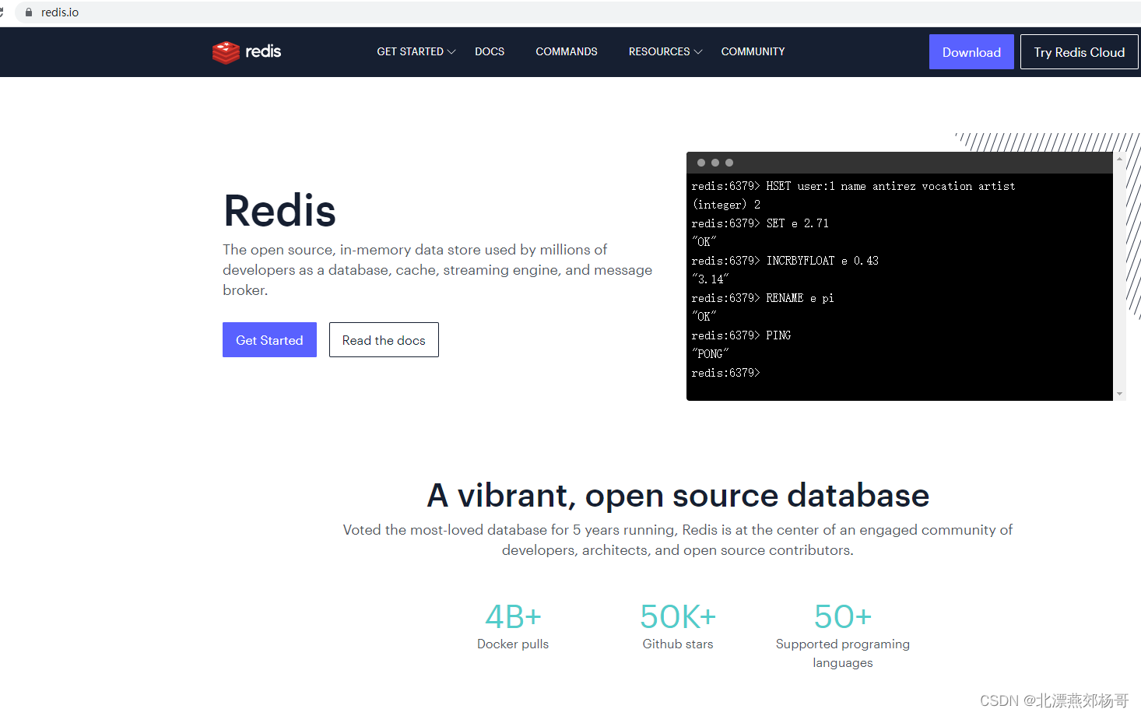Click the Read the docs button
Screen dimensions: 1141x716
pyautogui.click(x=384, y=340)
